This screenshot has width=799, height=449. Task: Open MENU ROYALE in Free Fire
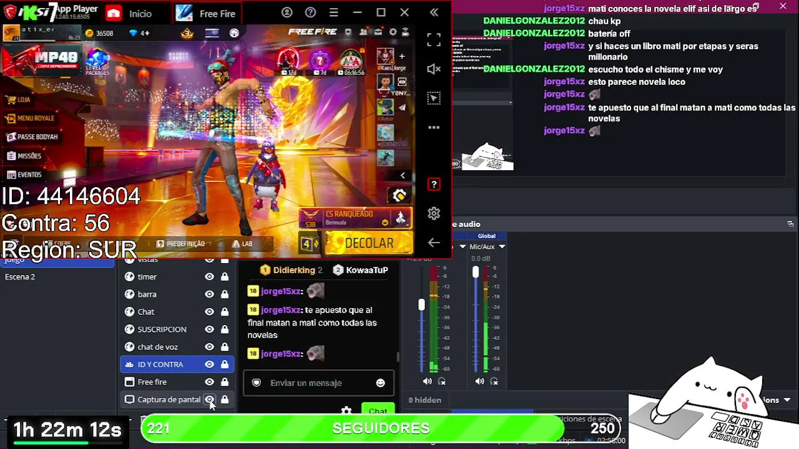(x=30, y=118)
